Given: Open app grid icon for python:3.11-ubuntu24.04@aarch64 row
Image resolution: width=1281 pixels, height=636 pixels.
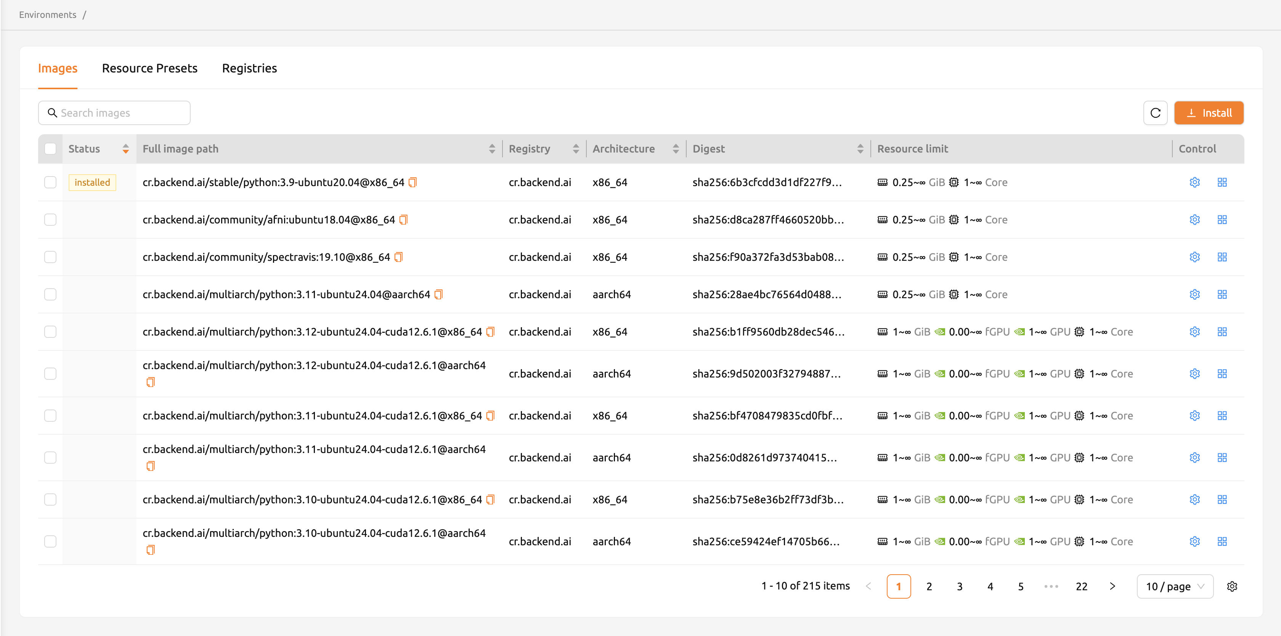Looking at the screenshot, I should coord(1222,294).
